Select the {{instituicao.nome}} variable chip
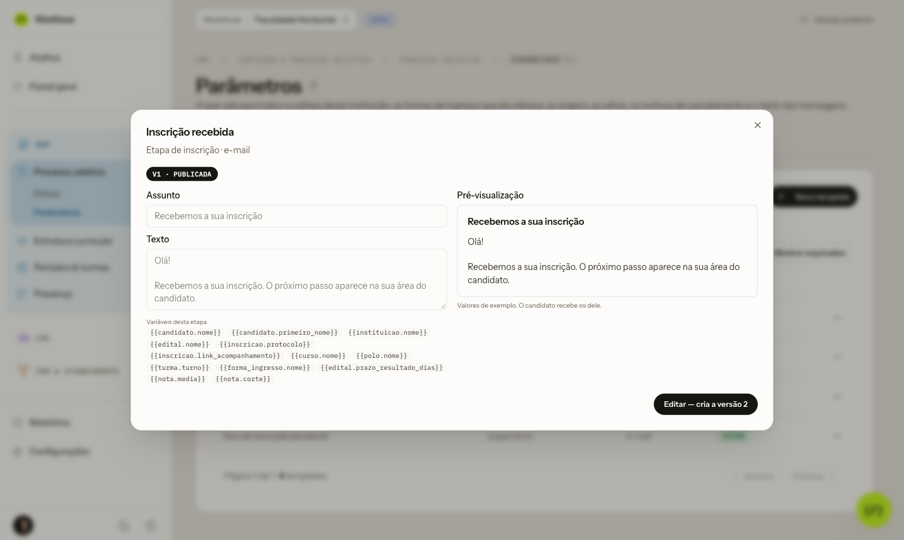This screenshot has width=904, height=540. (387, 333)
